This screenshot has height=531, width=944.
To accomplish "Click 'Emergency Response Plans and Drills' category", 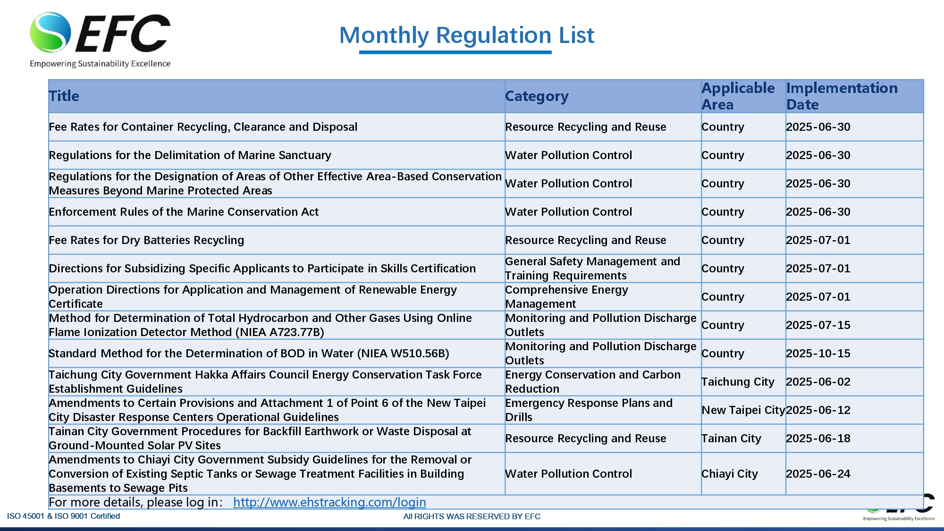I will point(589,410).
